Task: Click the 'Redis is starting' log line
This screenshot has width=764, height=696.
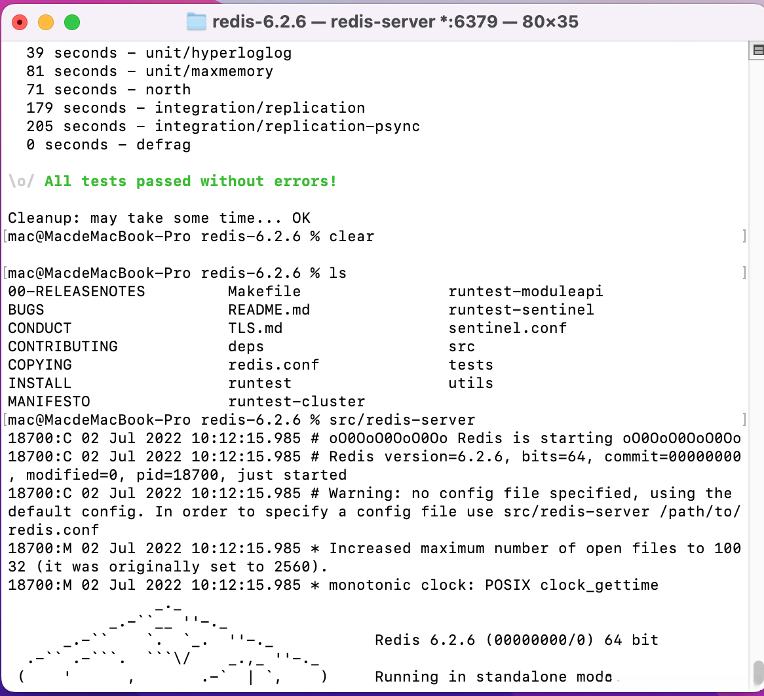Action: (374, 438)
